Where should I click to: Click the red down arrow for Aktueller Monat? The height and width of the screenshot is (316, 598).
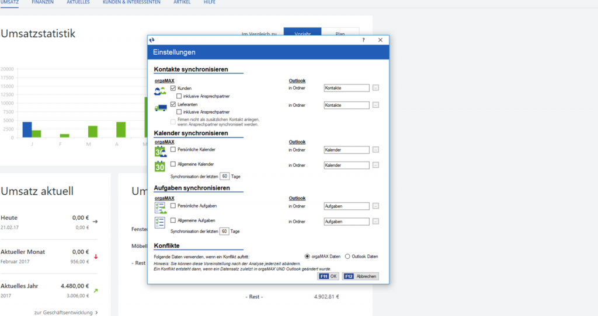(96, 257)
